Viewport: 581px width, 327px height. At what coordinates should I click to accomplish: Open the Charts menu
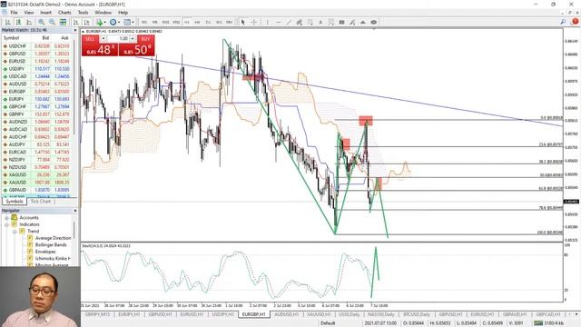pyautogui.click(x=64, y=13)
